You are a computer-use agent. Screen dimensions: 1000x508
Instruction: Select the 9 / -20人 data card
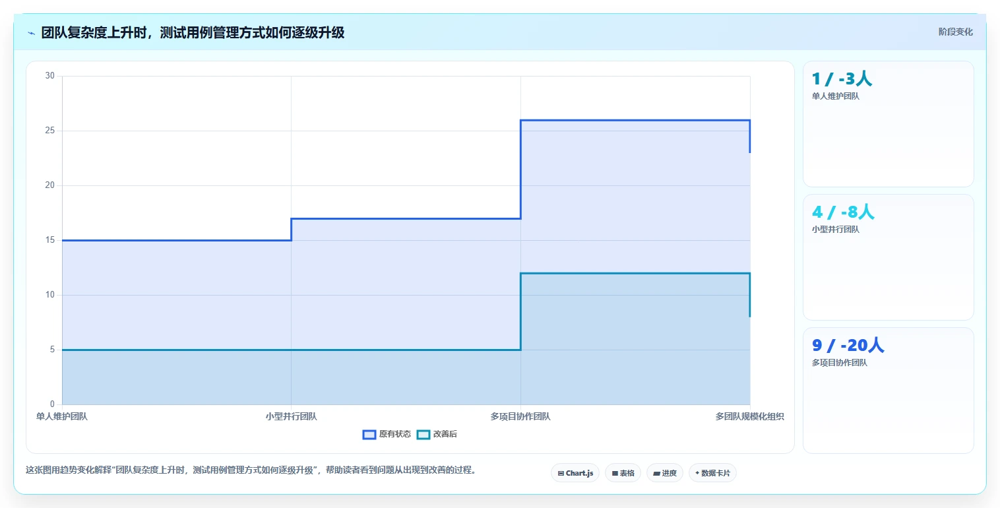pyautogui.click(x=888, y=391)
